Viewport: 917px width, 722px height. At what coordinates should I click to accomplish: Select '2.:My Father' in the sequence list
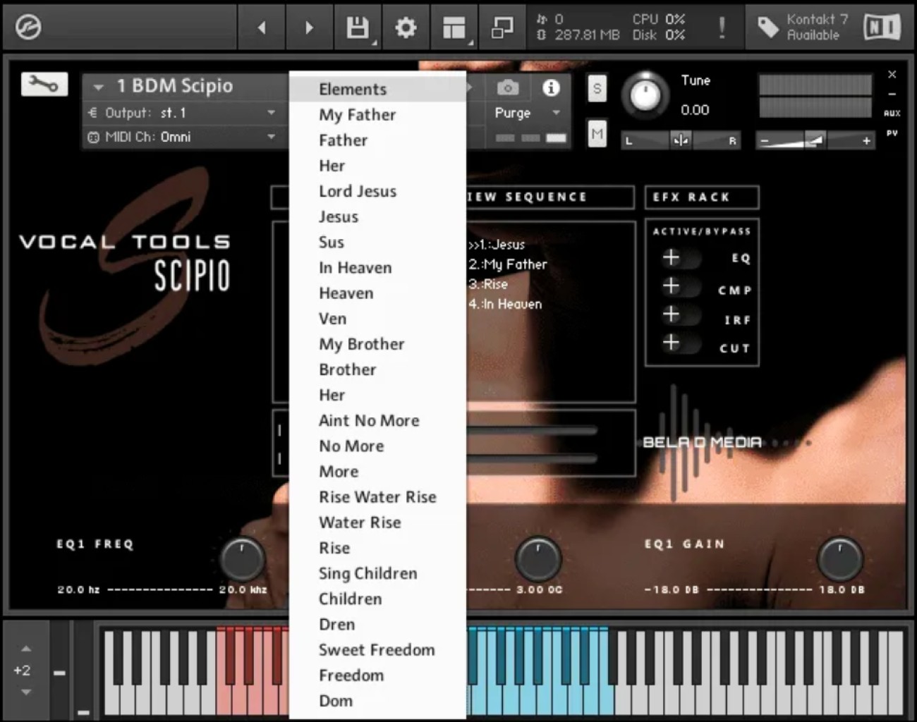[x=508, y=264]
